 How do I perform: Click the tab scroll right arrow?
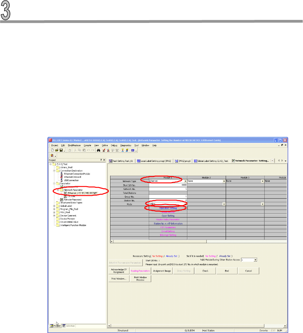282,161
